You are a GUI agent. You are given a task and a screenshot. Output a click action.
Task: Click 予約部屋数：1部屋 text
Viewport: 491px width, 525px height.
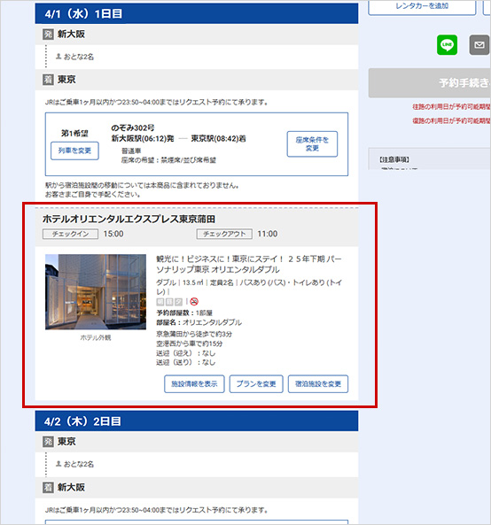pyautogui.click(x=184, y=313)
